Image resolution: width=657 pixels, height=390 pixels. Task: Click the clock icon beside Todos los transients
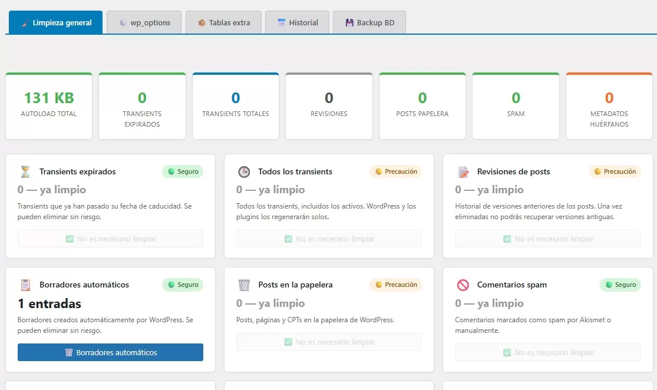pos(244,172)
